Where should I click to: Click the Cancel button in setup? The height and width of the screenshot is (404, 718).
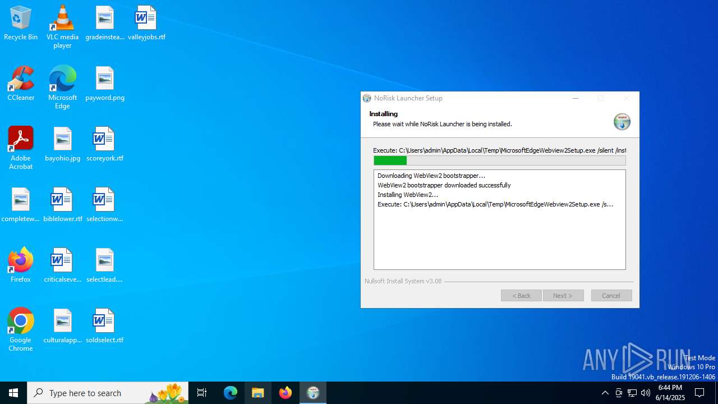point(611,295)
